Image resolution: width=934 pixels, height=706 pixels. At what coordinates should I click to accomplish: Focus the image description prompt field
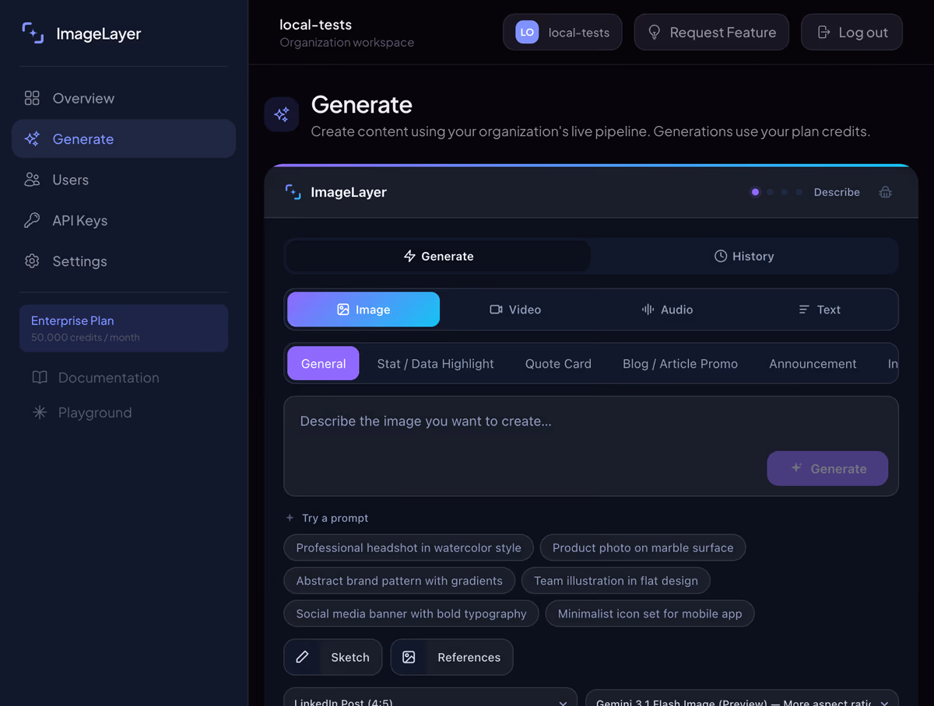pyautogui.click(x=591, y=446)
